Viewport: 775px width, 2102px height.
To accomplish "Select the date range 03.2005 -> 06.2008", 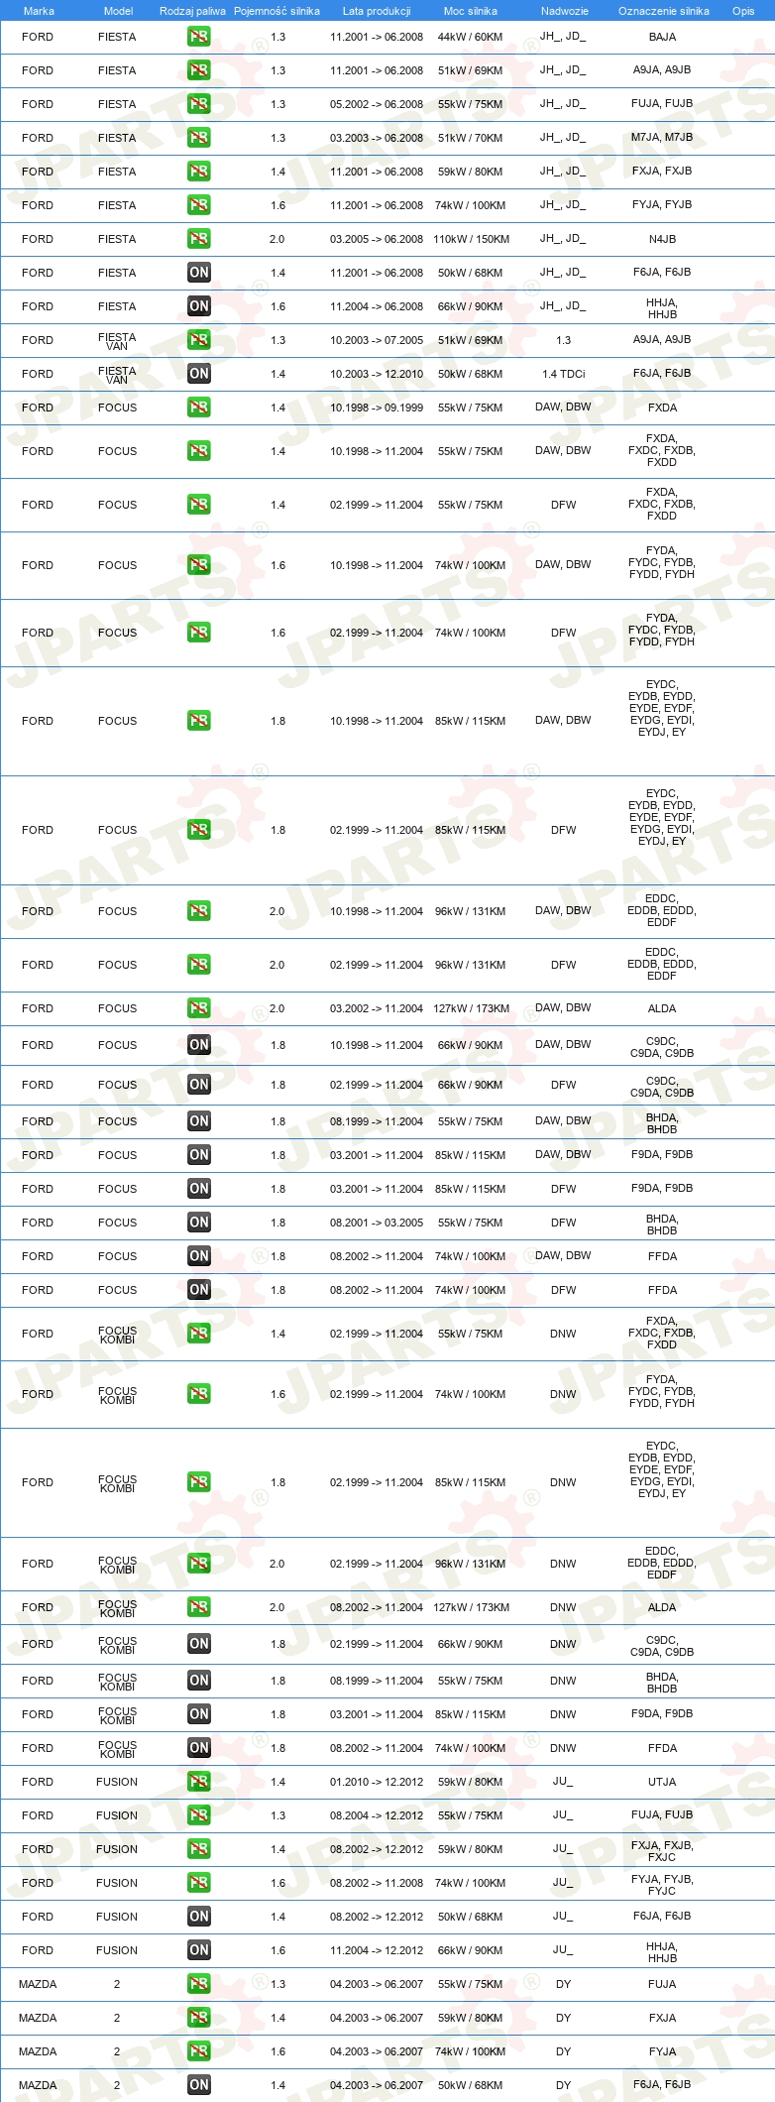I will (377, 239).
